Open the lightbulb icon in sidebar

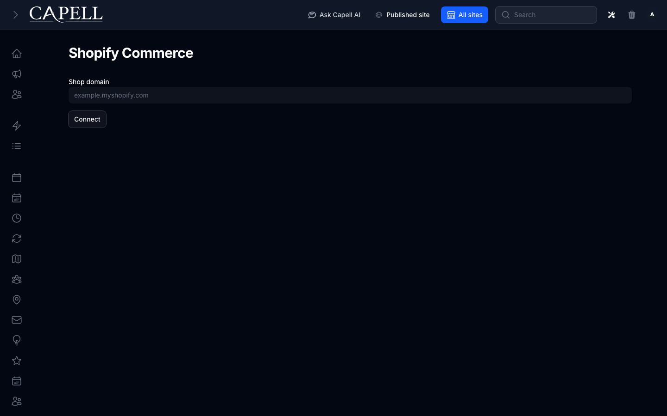coord(17,340)
